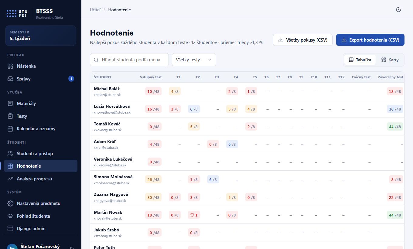Image resolution: width=413 pixels, height=249 pixels.
Task: Click Export hodnotenia (CSV) button
Action: pos(370,40)
